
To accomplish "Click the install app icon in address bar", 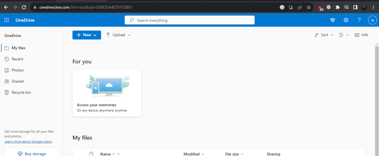I will [291, 7].
